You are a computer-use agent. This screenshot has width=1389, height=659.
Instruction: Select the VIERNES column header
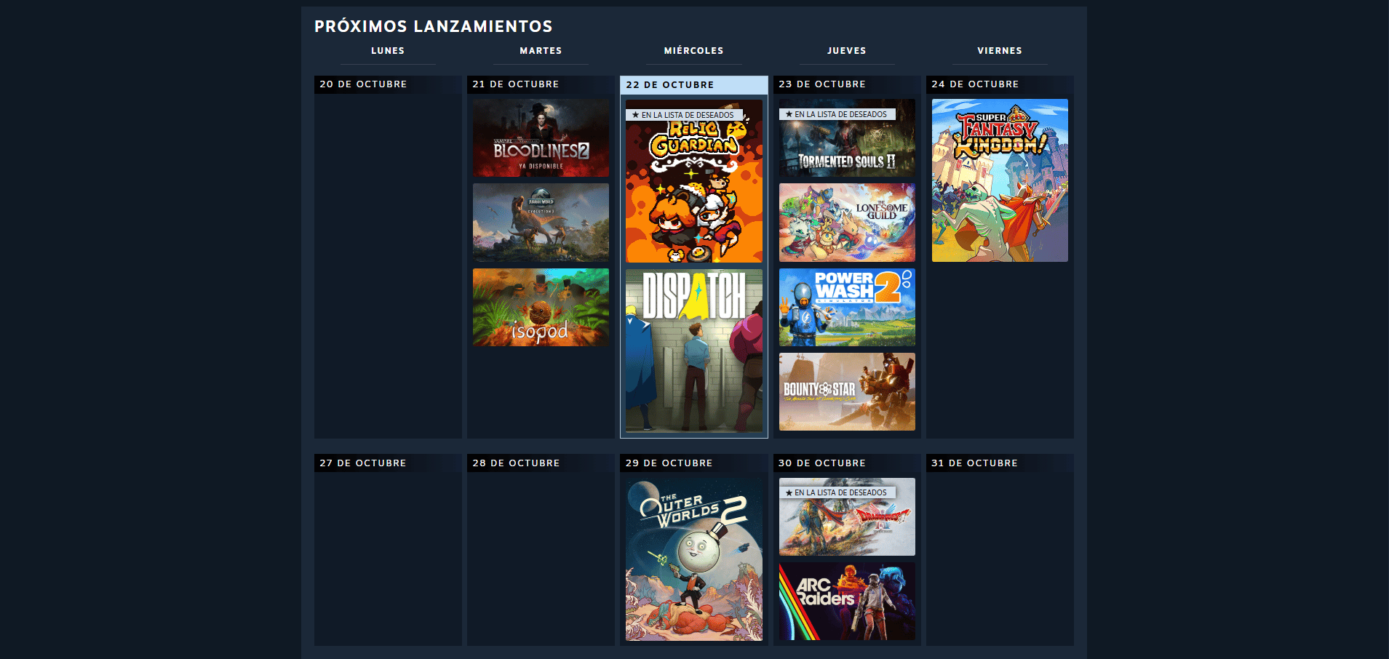(x=1000, y=51)
